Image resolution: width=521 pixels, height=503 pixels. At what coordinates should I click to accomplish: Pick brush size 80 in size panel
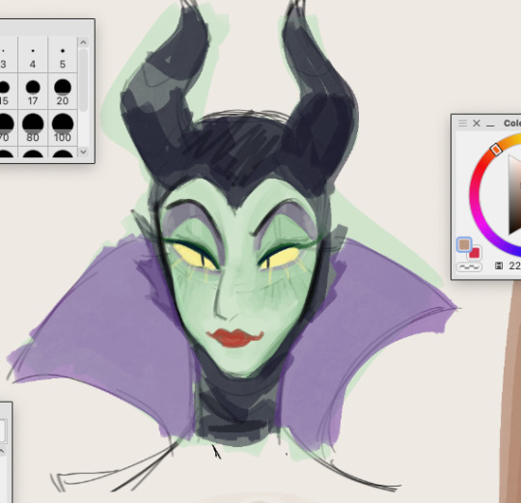coord(33,127)
